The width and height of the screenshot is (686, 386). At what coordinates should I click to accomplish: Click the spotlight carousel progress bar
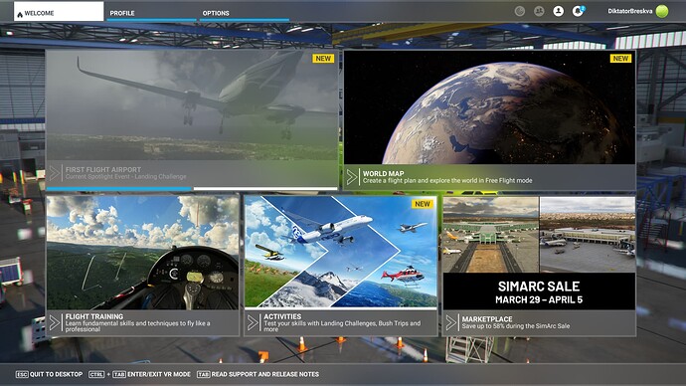pyautogui.click(x=192, y=189)
